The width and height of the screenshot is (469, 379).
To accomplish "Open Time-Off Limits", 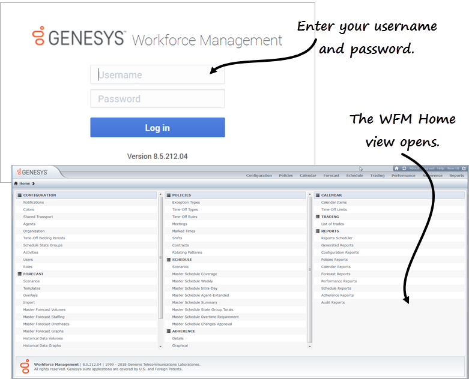I will [x=334, y=209].
